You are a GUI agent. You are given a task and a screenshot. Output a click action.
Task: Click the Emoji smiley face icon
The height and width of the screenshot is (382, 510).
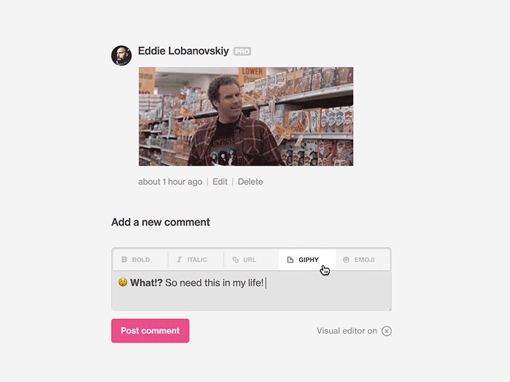pyautogui.click(x=346, y=260)
